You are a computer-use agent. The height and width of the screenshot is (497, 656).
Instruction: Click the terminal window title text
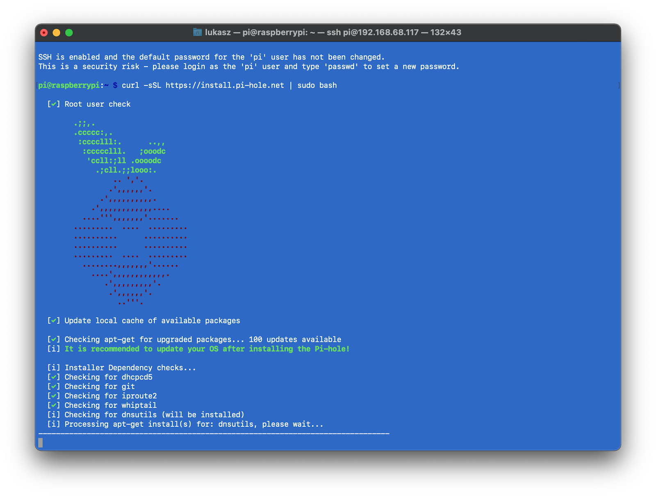point(333,32)
